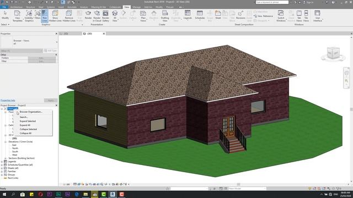This screenshot has height=198, width=353.
Task: Click Tile Views tool
Action: (306, 16)
